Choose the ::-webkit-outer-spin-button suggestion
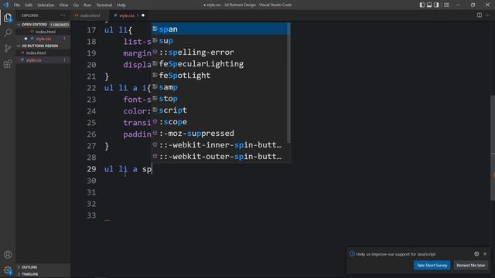Image resolution: width=495 pixels, height=278 pixels. click(x=220, y=157)
